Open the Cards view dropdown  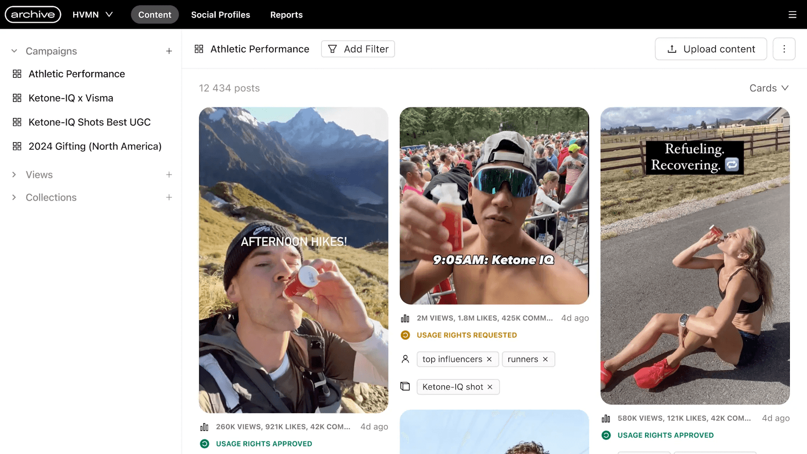[769, 87]
